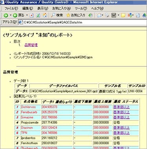Image resolution: width=147 pixels, height=149 pixels.
Task: Click the compound name Iprobenfos
Action: click(x=28, y=138)
